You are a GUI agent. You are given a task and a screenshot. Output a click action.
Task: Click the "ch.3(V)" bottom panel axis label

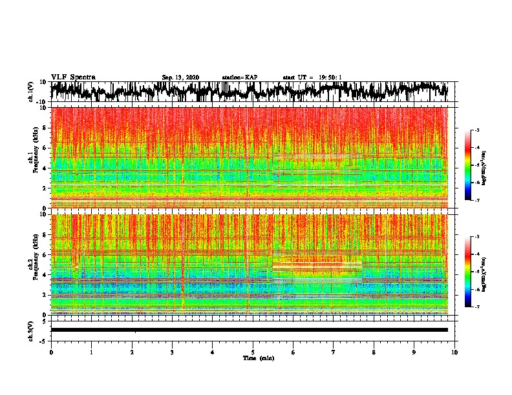(31, 331)
